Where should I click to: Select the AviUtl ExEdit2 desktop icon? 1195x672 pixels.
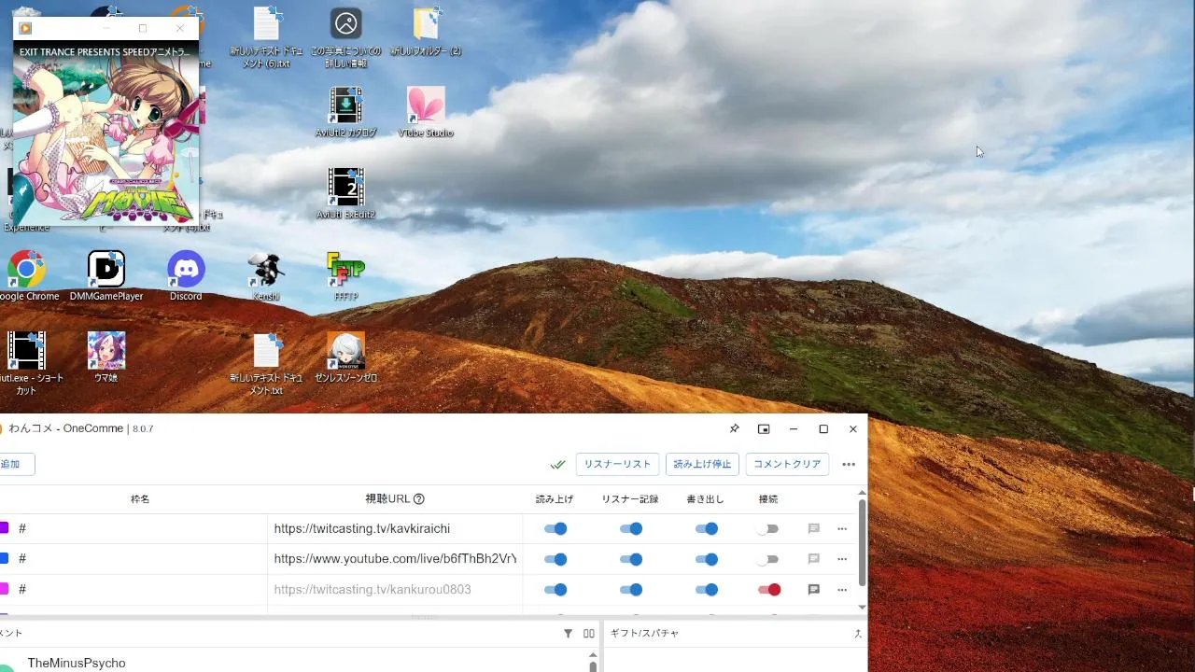[345, 194]
